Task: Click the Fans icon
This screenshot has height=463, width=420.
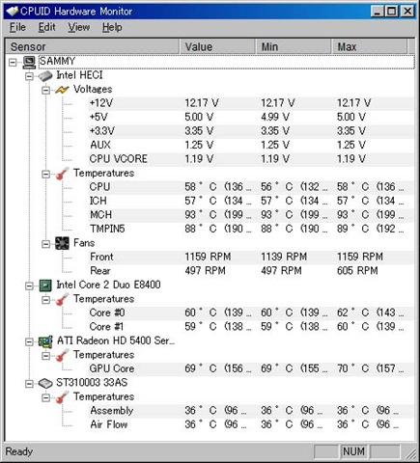Action: tap(62, 243)
